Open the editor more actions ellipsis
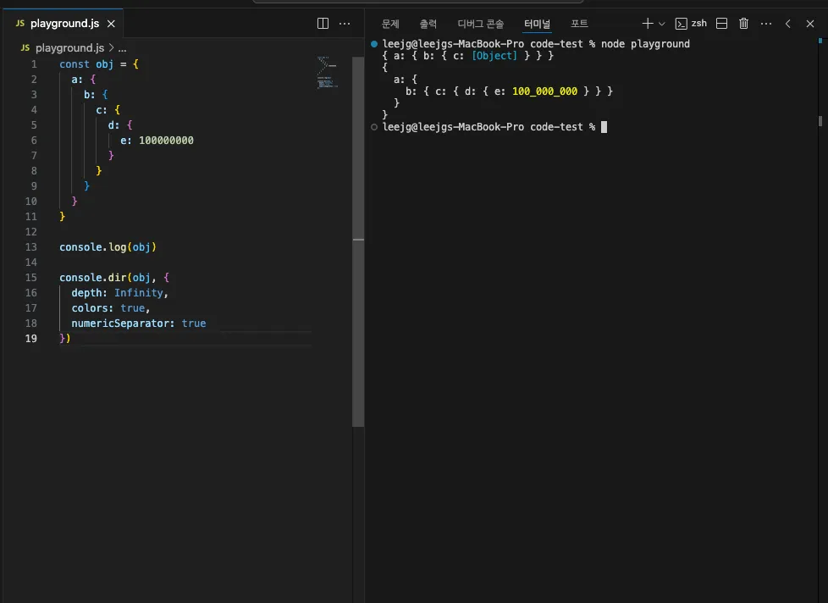This screenshot has height=603, width=828. click(345, 24)
